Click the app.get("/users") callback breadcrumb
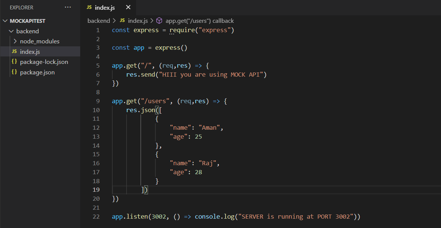The height and width of the screenshot is (228, 441). tap(199, 21)
